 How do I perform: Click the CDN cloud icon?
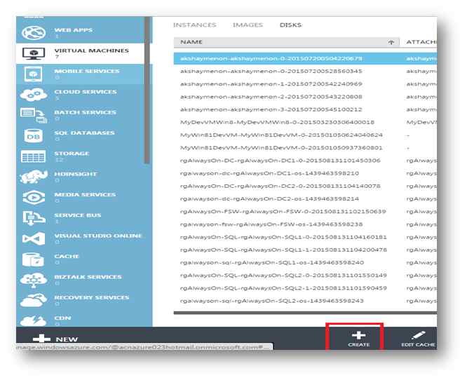[34, 320]
